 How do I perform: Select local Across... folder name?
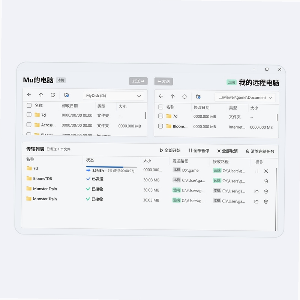click(x=48, y=125)
